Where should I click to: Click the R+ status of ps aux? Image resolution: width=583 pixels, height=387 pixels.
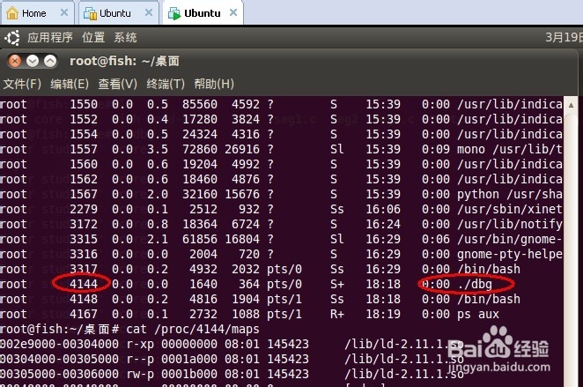click(337, 315)
